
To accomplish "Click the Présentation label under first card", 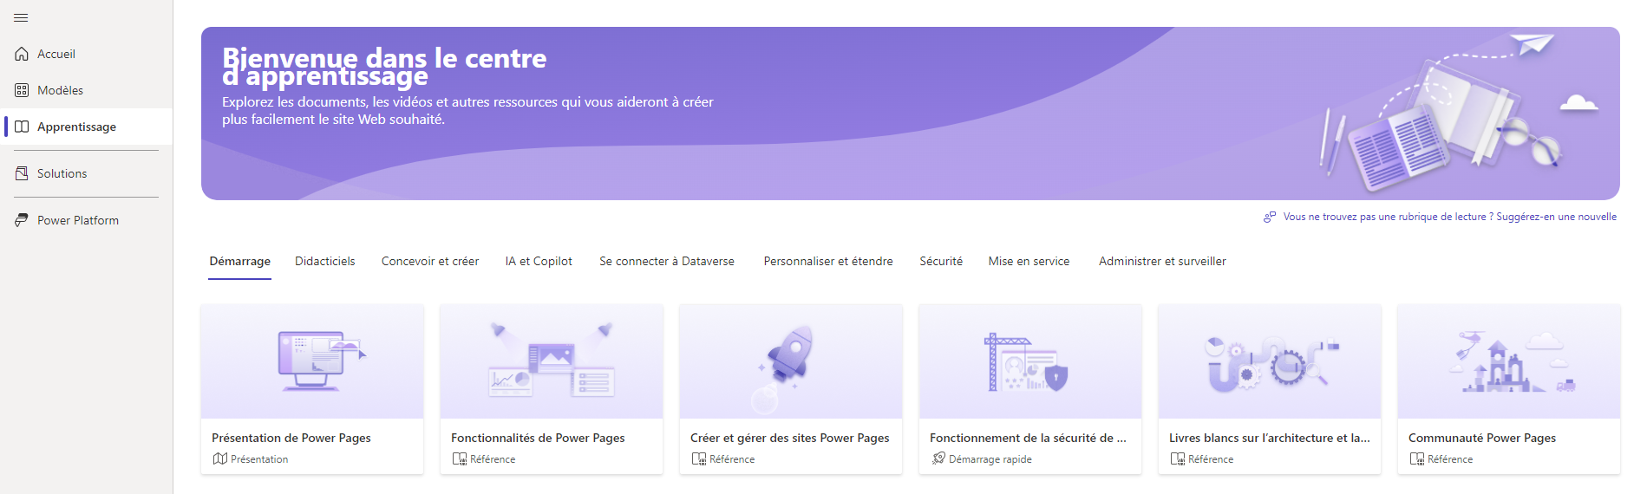I will pos(259,459).
